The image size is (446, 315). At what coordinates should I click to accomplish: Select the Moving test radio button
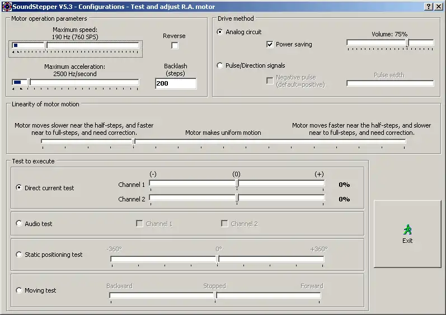coord(19,290)
